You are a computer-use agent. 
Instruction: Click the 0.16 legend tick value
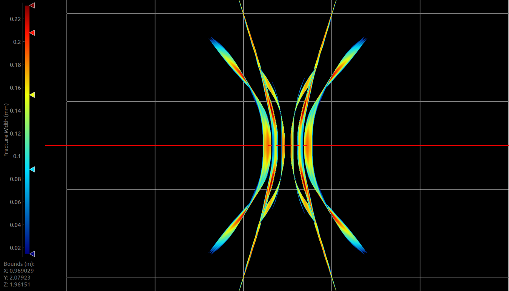coord(15,88)
